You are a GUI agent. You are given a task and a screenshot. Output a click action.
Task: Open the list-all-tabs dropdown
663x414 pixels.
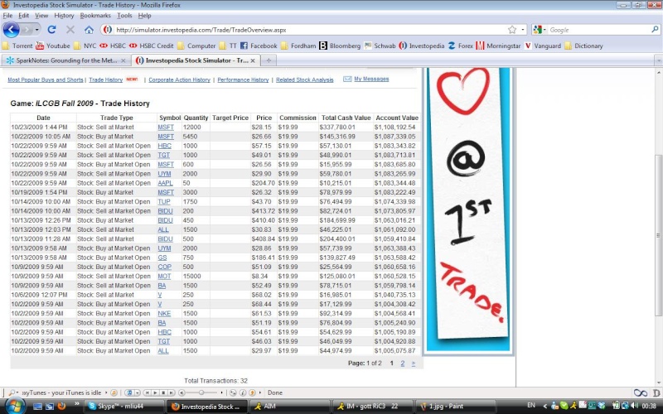coord(658,60)
